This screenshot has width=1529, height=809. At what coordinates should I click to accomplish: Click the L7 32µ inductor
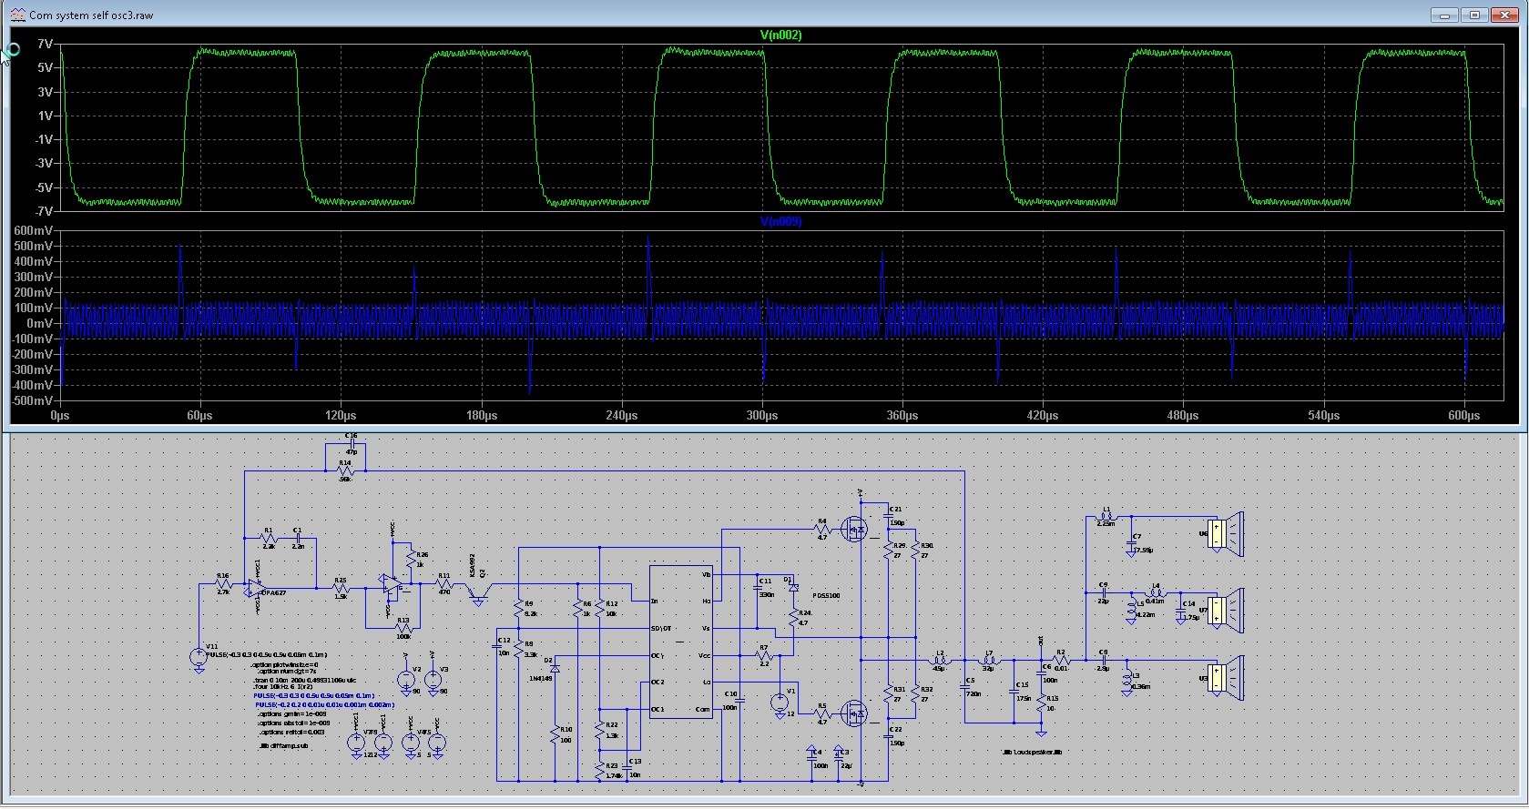coord(991,660)
